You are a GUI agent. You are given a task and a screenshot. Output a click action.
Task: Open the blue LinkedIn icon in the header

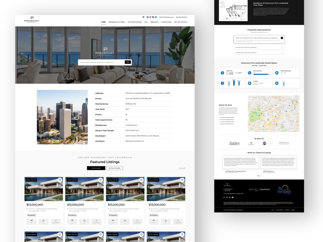(156, 17)
